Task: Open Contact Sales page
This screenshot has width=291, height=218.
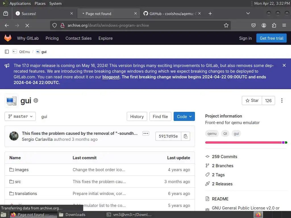Action: pyautogui.click(x=78, y=38)
